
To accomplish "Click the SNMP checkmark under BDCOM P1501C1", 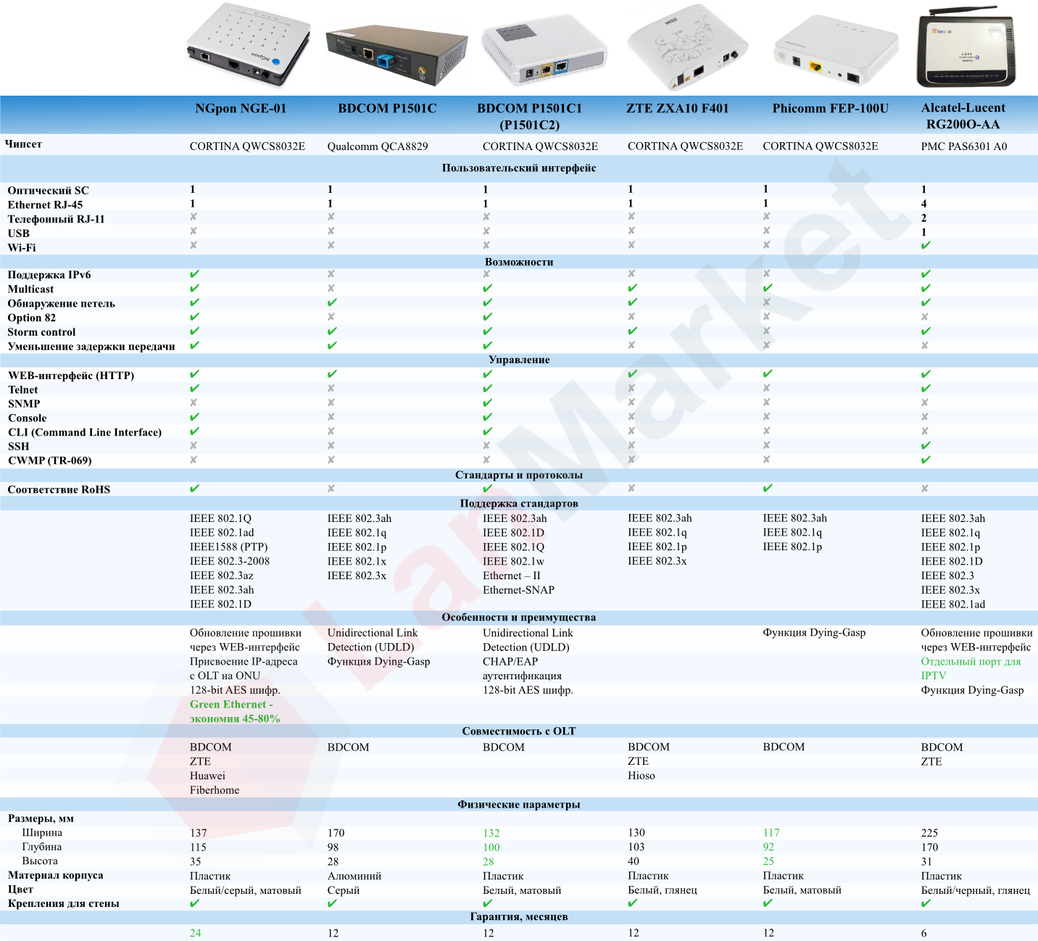I will point(487,403).
